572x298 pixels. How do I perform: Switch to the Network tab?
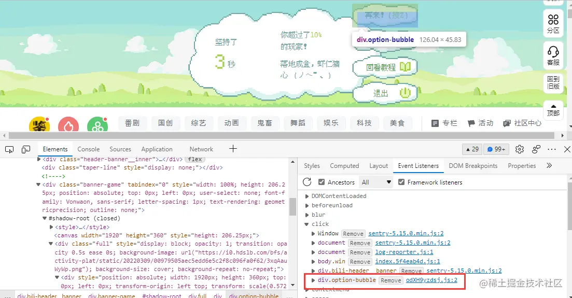point(201,149)
